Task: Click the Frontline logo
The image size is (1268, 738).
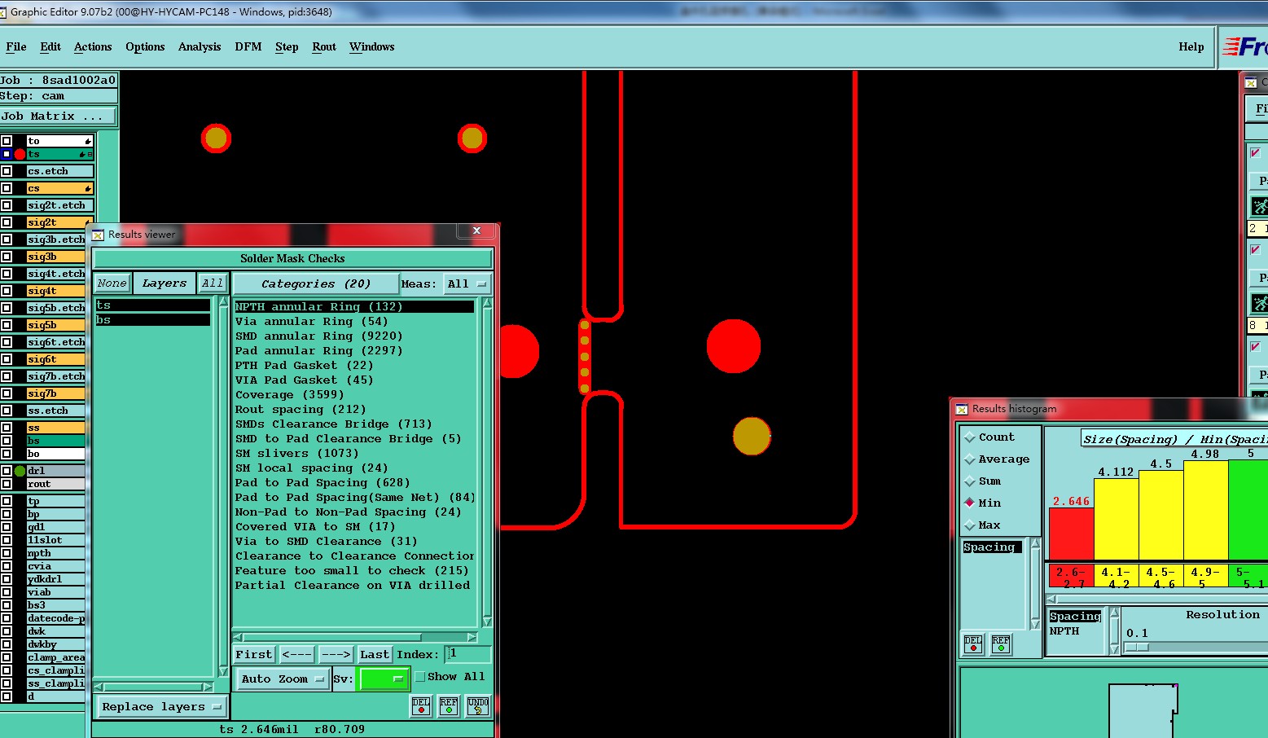Action: 1245,47
